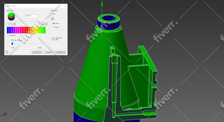The image size is (224, 122).
Task: Click the 100% end of quality slider
Action: click(x=40, y=48)
